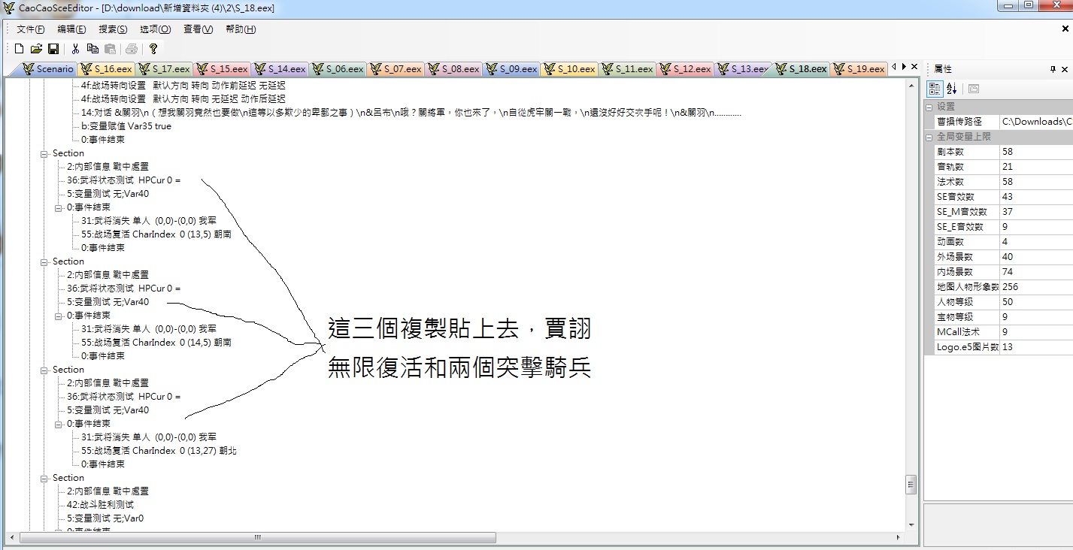Screen dimensions: 1073x550
Task: Click the Open folder toolbar icon
Action: [36, 49]
